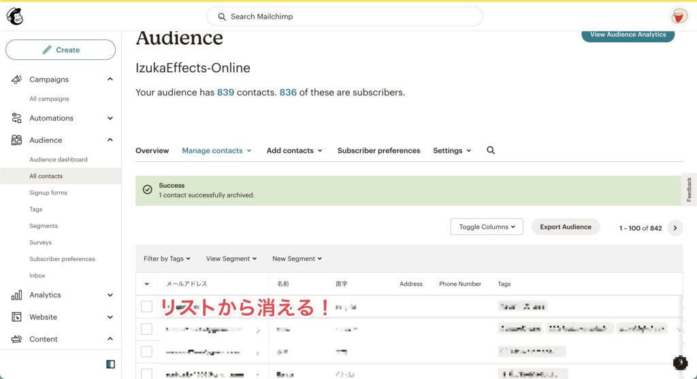Open the Subscriber preferences tab
The image size is (697, 379).
coord(378,150)
